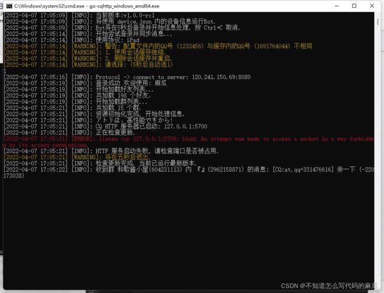The width and height of the screenshot is (384, 293).
Task: Click the Protocol connect to server line
Action: coord(127,77)
